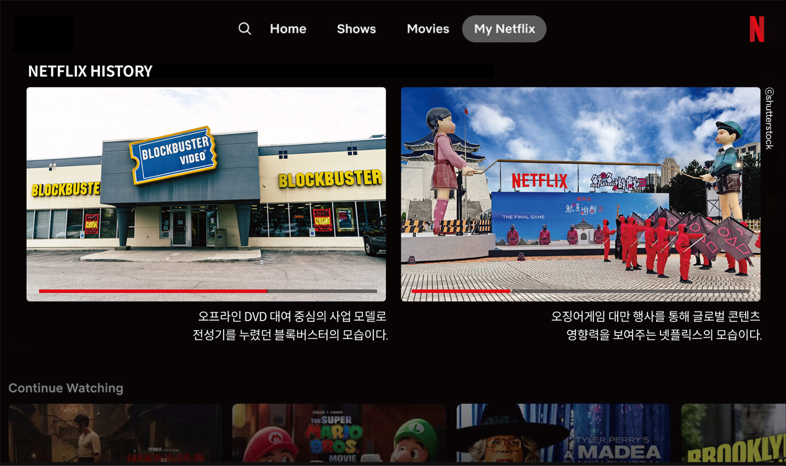Click the red Netflix N logo
This screenshot has height=466, width=786.
[x=756, y=29]
